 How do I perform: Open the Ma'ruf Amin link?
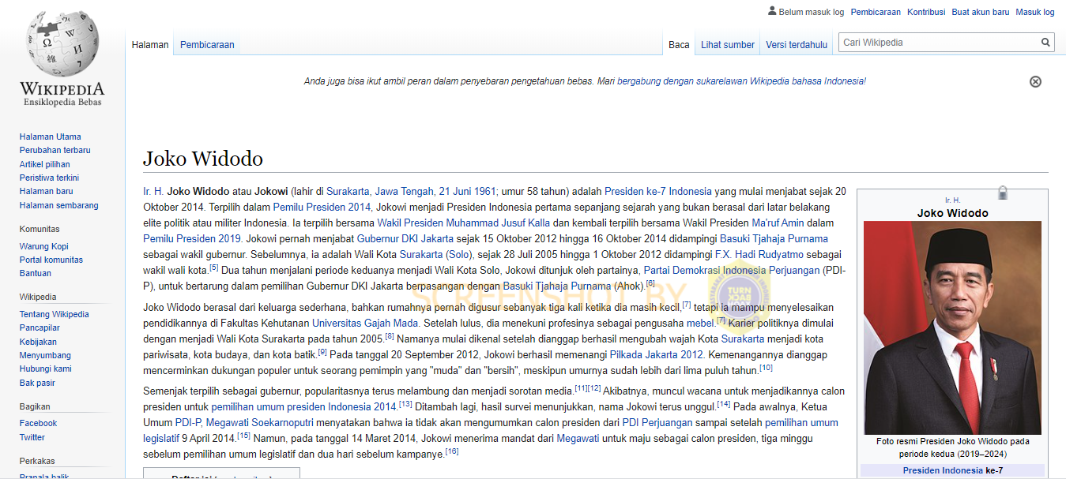778,223
